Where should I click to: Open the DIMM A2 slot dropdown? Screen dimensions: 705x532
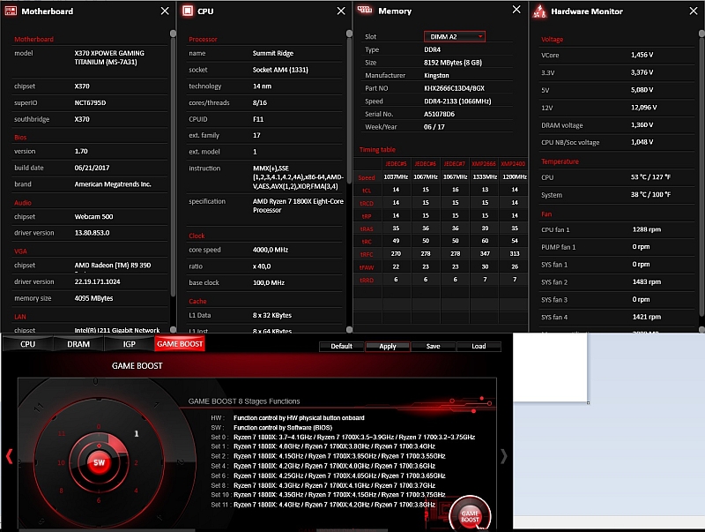[455, 36]
